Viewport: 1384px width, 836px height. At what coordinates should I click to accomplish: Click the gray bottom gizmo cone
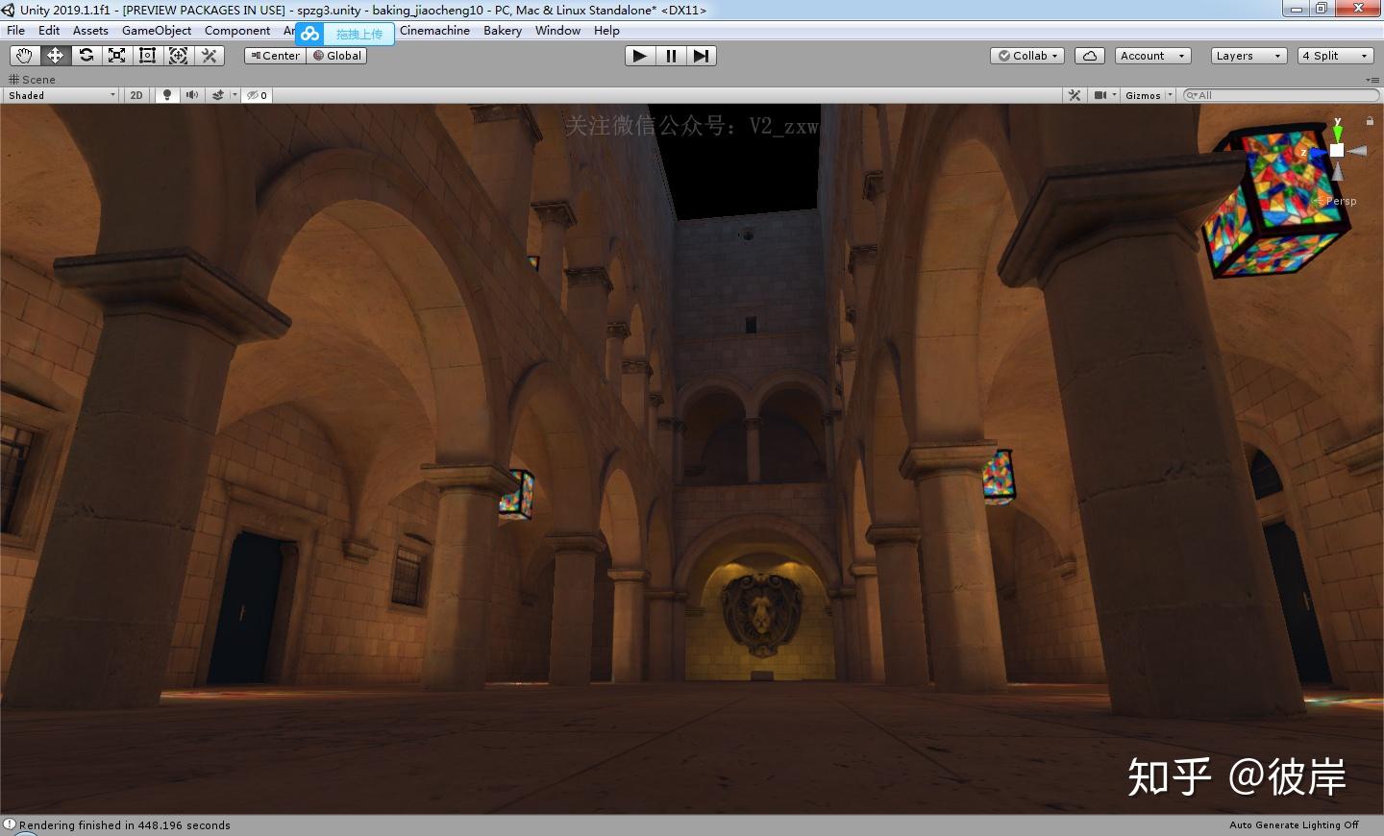point(1337,170)
